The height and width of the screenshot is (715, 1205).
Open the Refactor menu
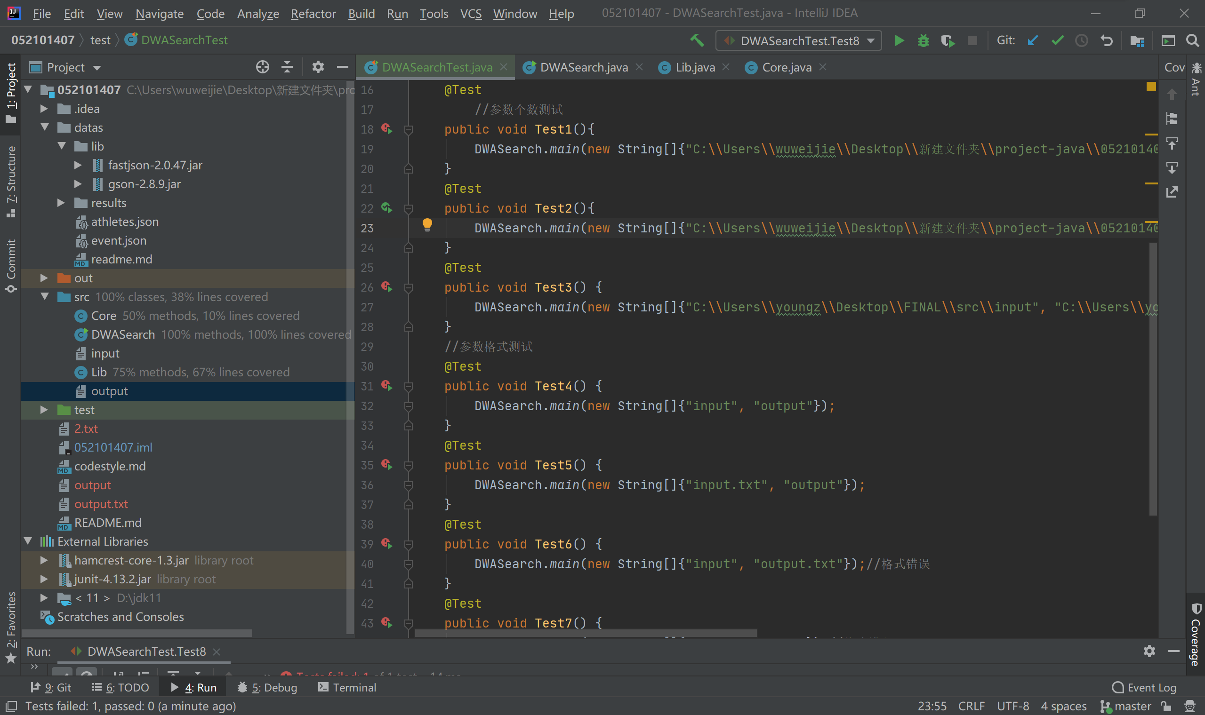[313, 14]
